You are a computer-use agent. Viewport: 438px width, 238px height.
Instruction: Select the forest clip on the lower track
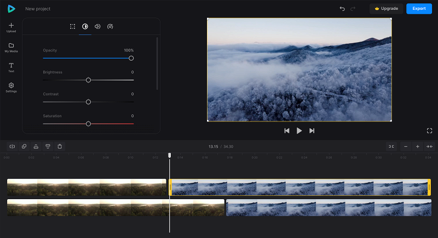pos(116,207)
